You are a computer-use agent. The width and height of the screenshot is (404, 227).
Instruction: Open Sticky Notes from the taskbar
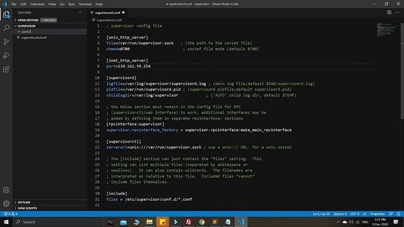tap(163, 222)
